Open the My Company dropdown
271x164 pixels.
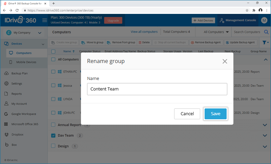tap(23, 33)
